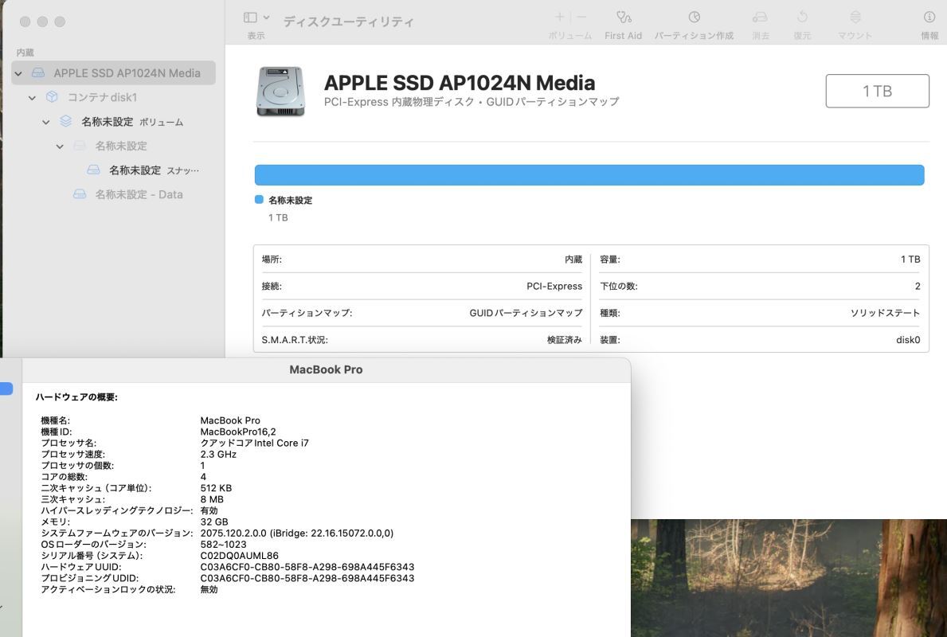Collapse the 名称未設定 ボリューム group
This screenshot has height=637, width=947.
coord(46,122)
